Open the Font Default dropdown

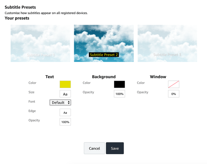tap(60, 103)
